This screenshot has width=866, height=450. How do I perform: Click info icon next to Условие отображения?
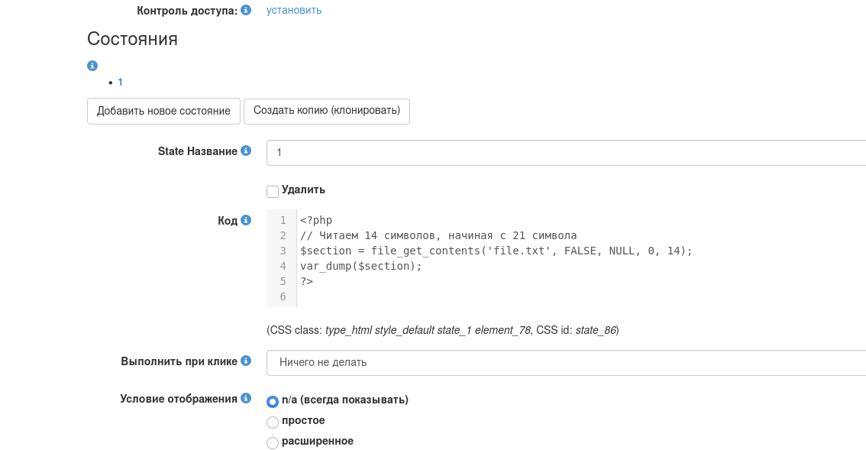tap(246, 399)
